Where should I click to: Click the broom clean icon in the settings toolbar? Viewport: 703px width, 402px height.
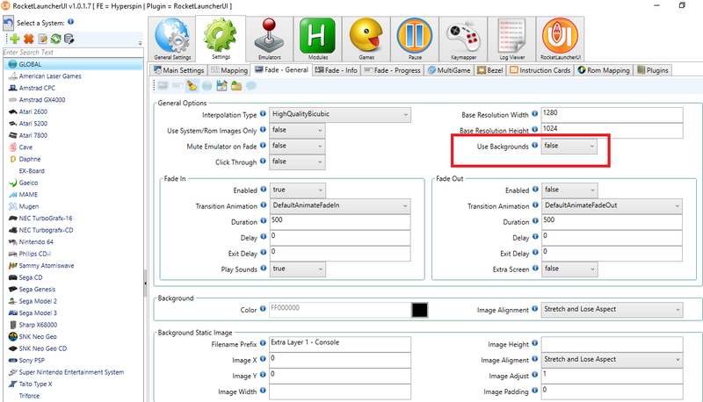[192, 85]
